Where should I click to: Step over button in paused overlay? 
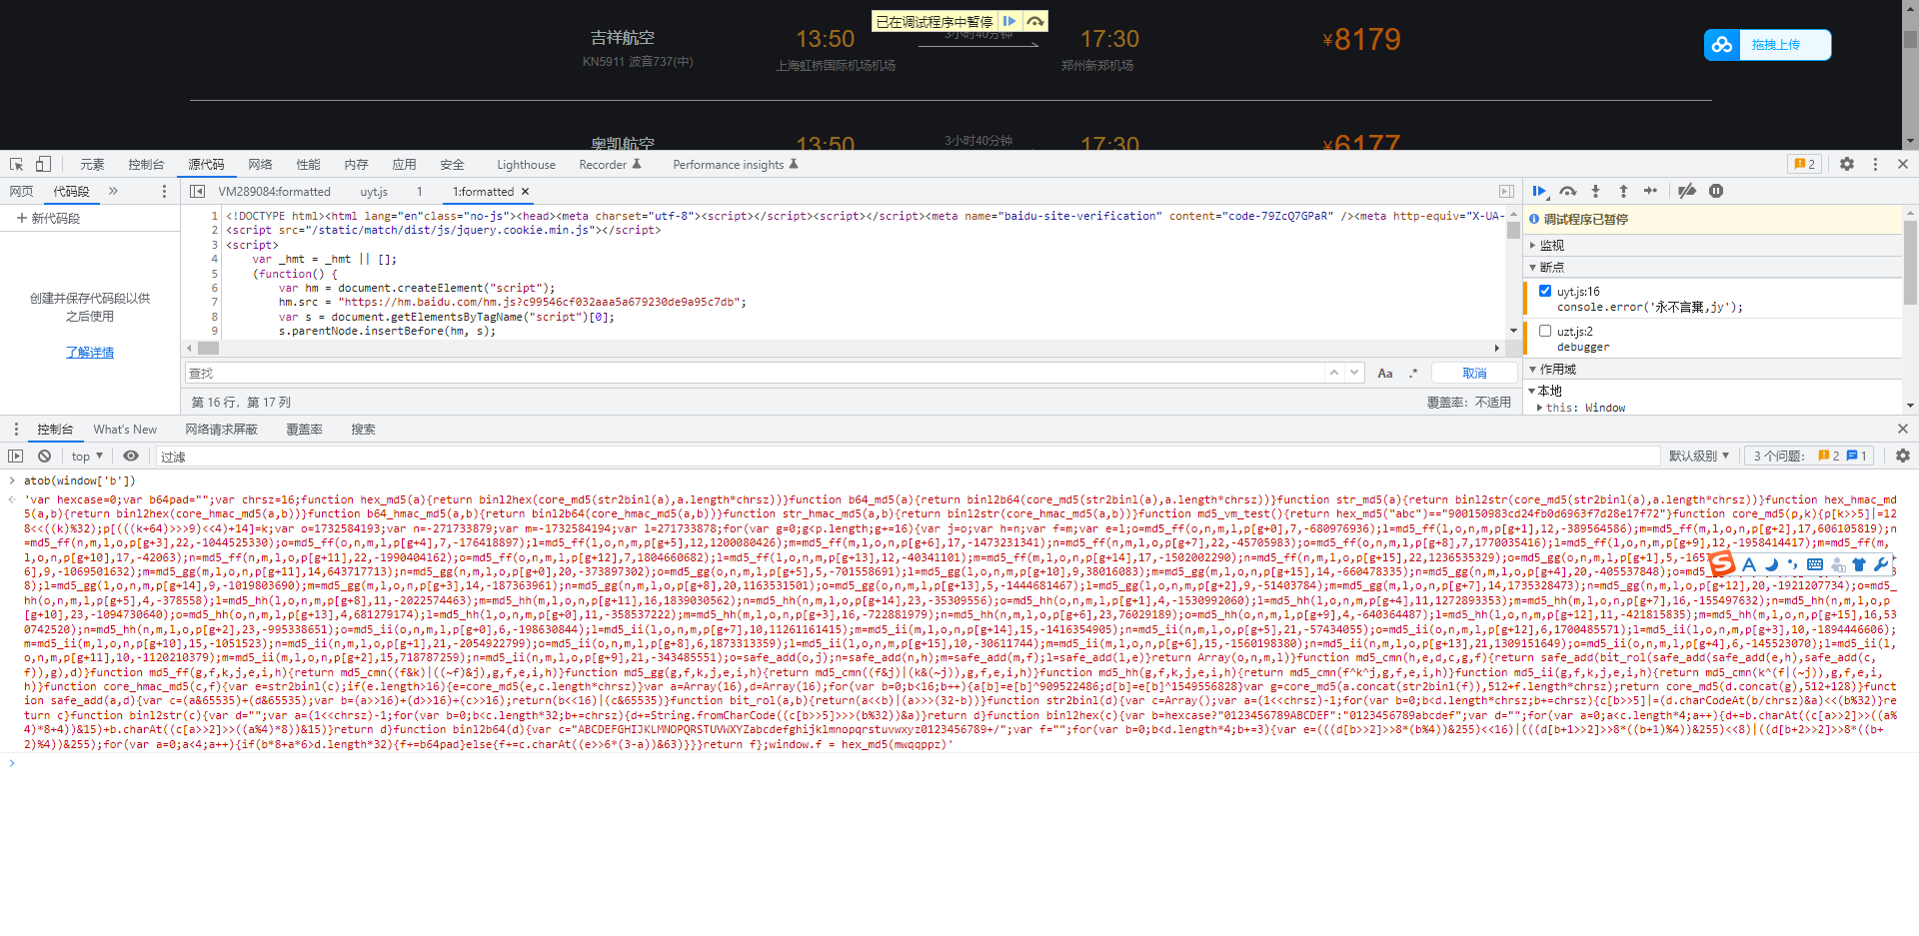(x=1035, y=21)
